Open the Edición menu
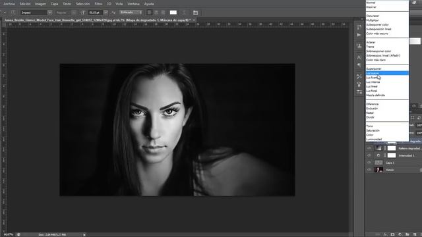This screenshot has width=422, height=237. (25, 4)
